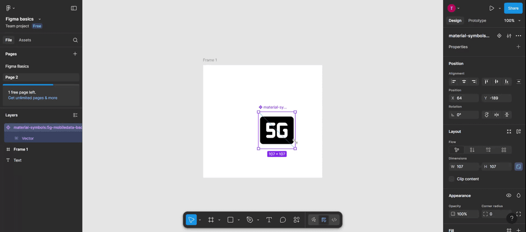Switch to Dev Mode code icon
This screenshot has height=232, width=526.
point(334,220)
